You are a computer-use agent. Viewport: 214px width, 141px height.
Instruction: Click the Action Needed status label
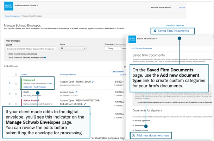click(x=31, y=101)
